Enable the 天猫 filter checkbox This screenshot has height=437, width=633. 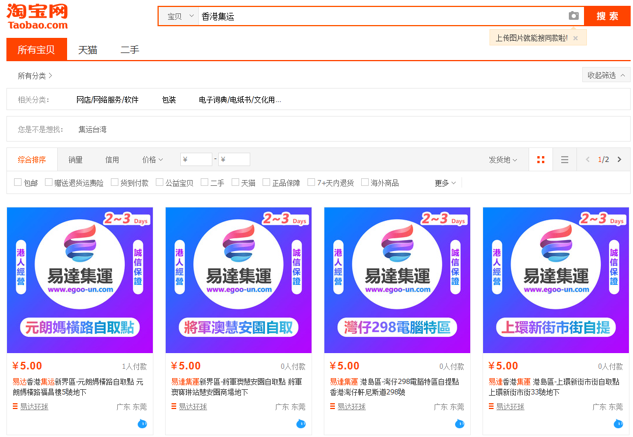click(235, 182)
